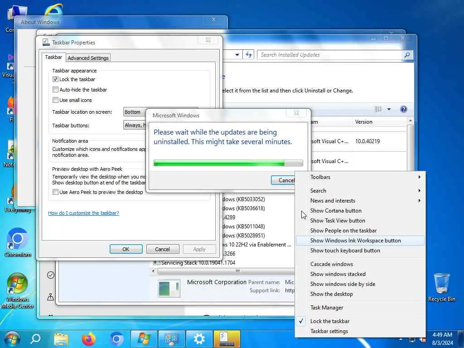Open the Chromium desktop shortcut
The width and height of the screenshot is (464, 348).
point(18,242)
